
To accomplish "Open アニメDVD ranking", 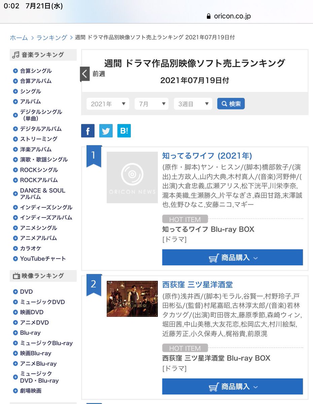I will click(34, 323).
